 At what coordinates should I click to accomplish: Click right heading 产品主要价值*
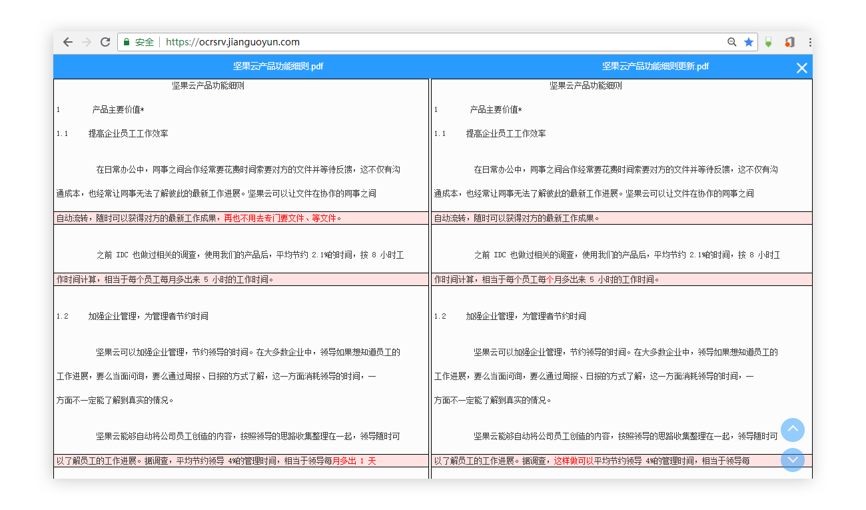click(496, 109)
